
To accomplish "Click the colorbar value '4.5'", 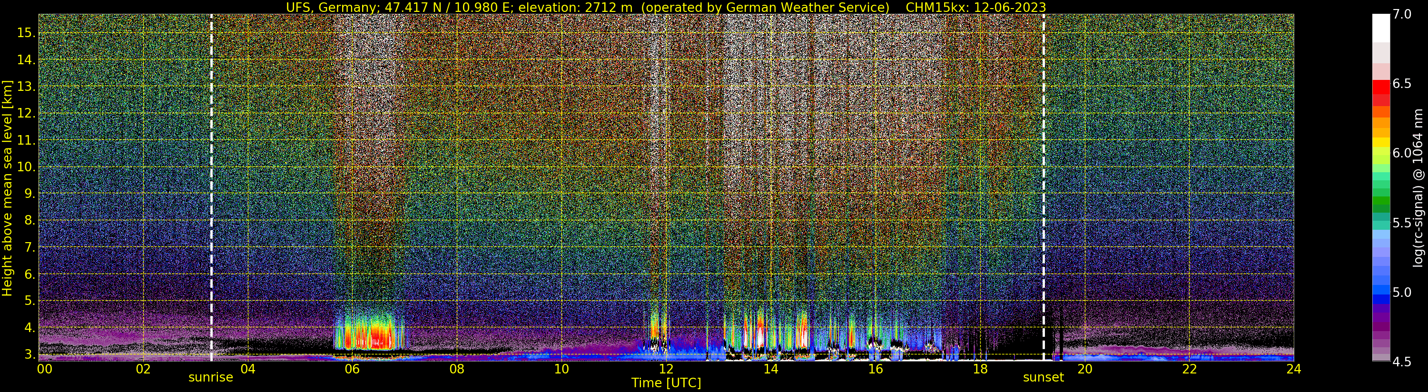I will [1402, 362].
